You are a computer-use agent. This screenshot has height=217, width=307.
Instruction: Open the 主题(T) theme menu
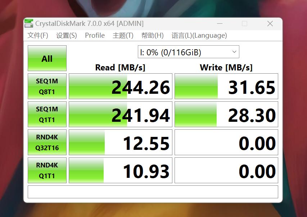coord(121,35)
